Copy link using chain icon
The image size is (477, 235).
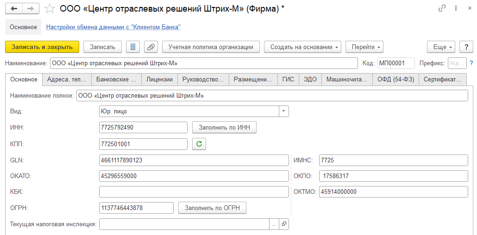[x=442, y=9]
